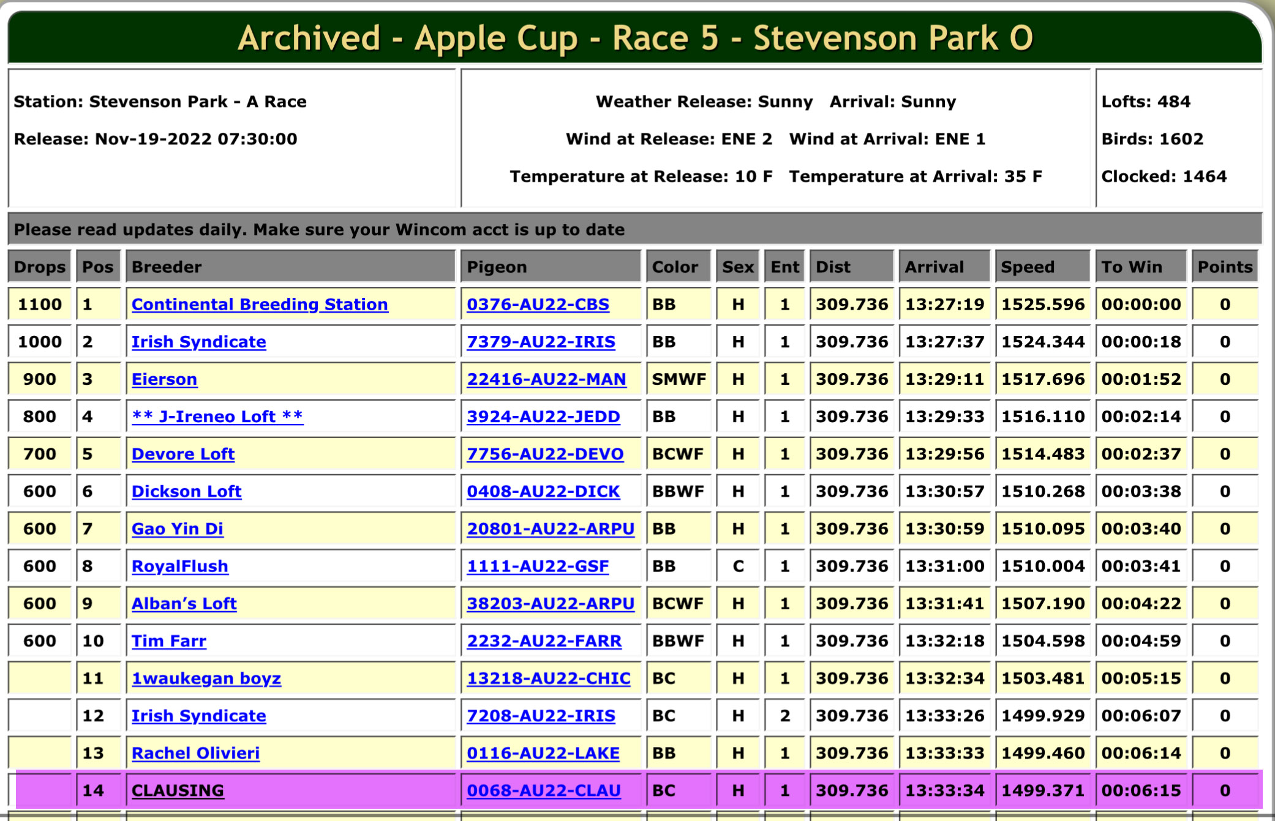
Task: Open pigeon 3924-AU22-JEDD link
Action: point(543,416)
